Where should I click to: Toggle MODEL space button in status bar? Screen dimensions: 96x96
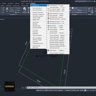[x=82, y=90]
